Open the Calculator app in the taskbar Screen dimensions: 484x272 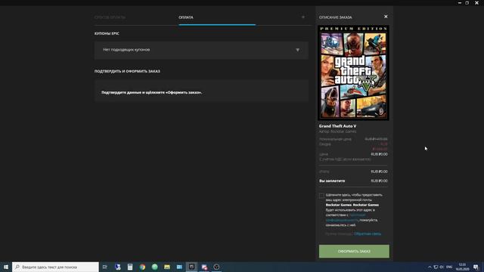(130, 267)
